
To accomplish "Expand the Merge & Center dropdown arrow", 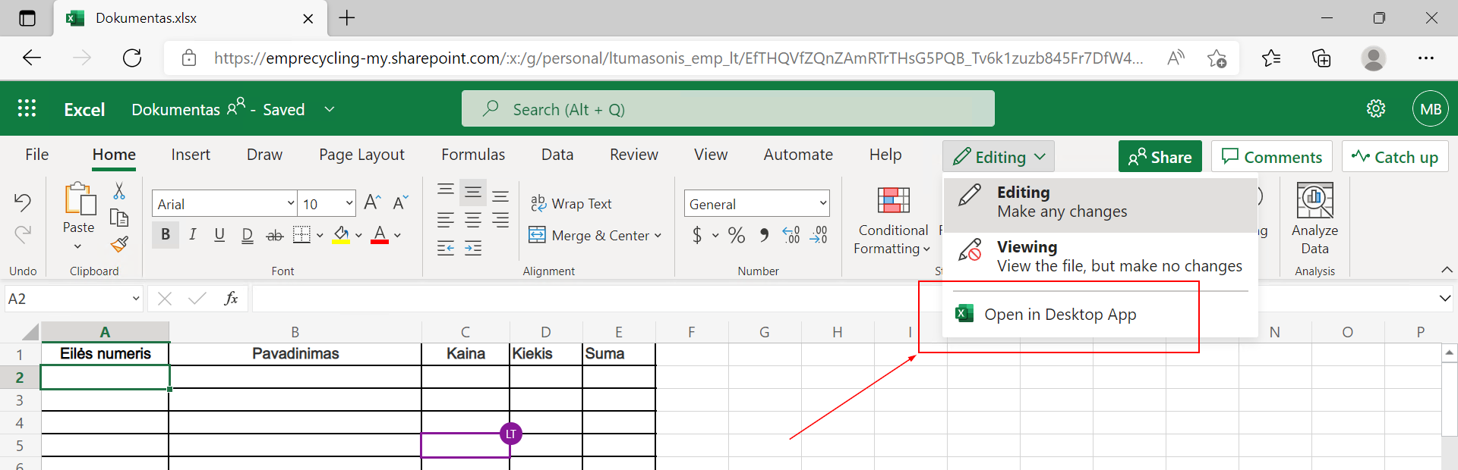I will point(658,236).
